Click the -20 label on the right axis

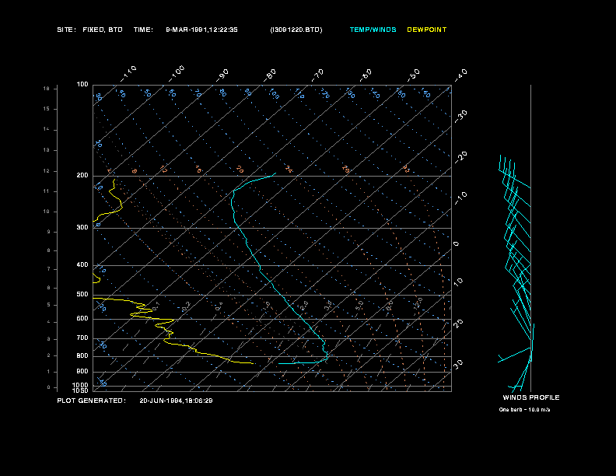coord(460,157)
